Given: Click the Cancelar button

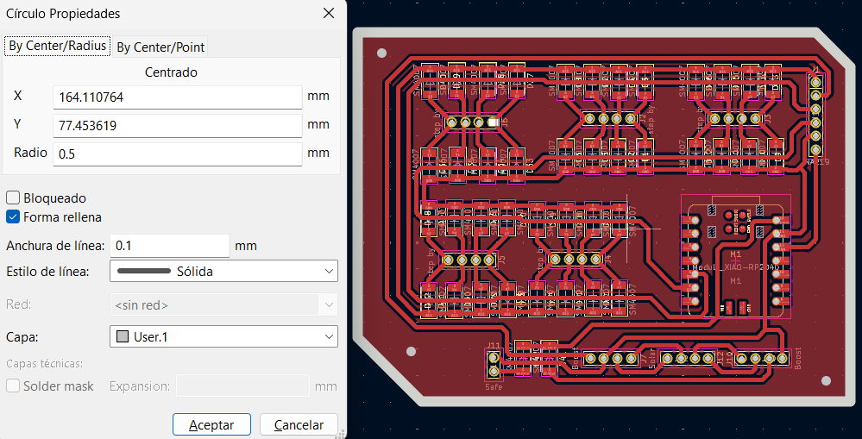Looking at the screenshot, I should (x=299, y=424).
